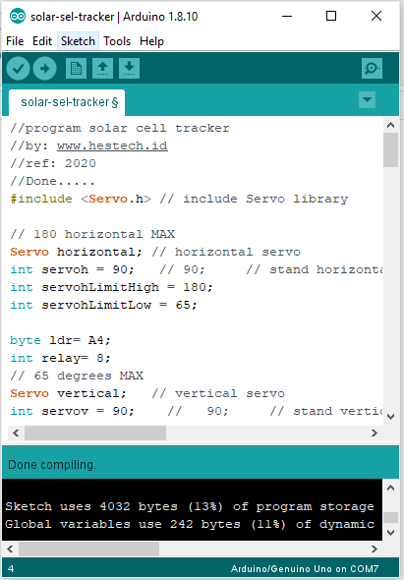
Task: Click console vertical scrollbar up arrow
Action: (390, 488)
